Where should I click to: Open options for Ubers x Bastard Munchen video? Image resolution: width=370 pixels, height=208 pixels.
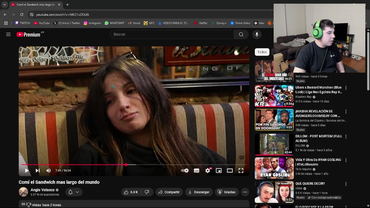[x=346, y=88]
